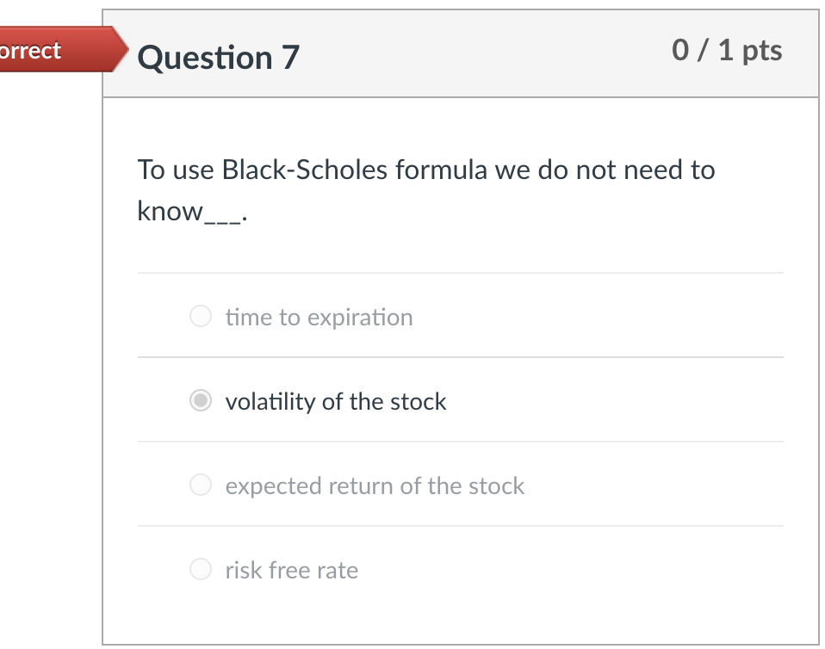Click the question header bar
Screen dimensions: 825x649
point(461,53)
